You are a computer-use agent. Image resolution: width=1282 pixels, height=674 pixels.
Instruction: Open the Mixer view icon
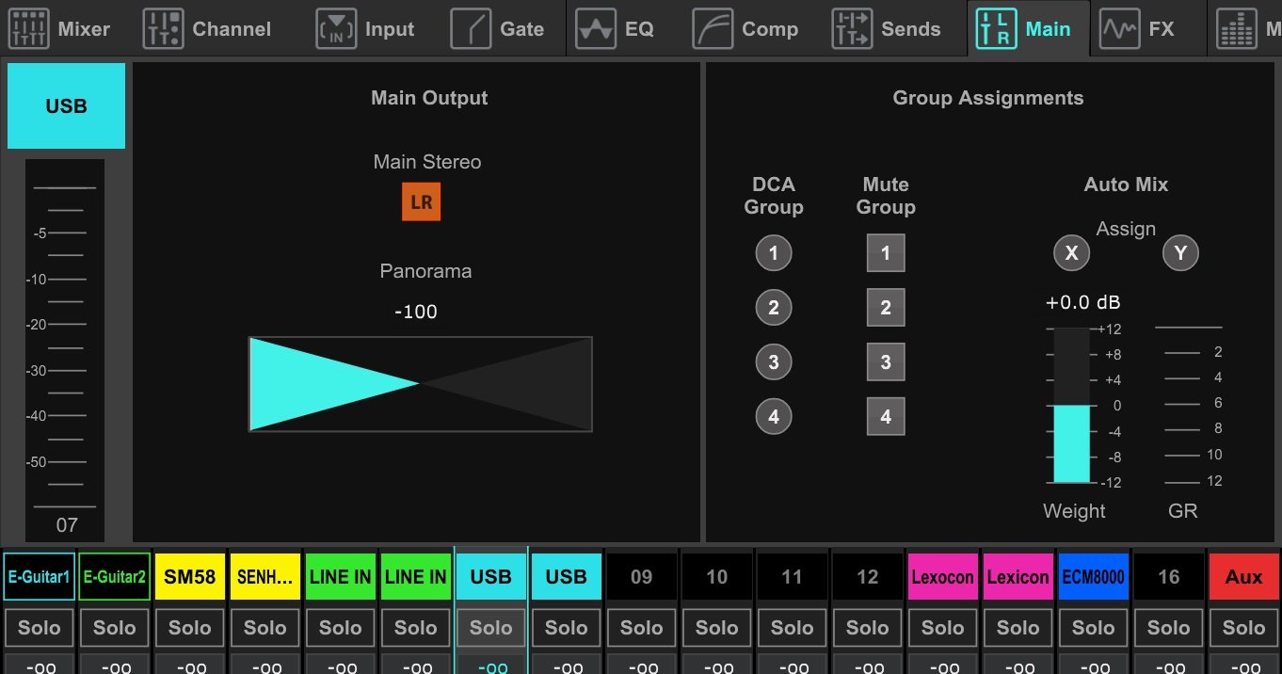(29, 29)
